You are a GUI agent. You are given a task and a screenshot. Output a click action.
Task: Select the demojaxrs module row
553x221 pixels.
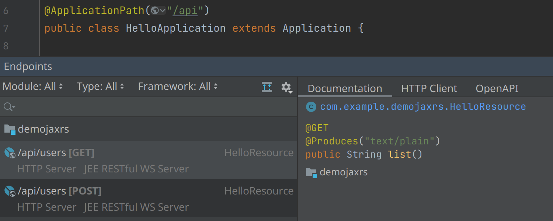[x=147, y=129]
